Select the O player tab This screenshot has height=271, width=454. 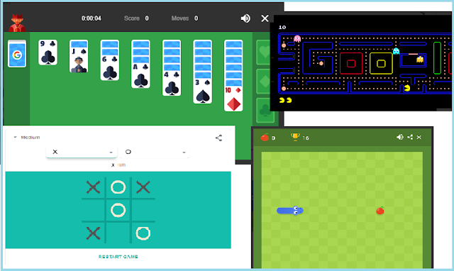[155, 152]
